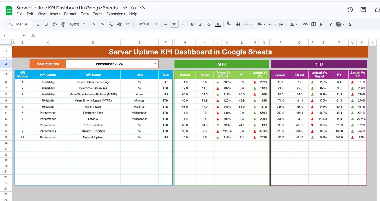This screenshot has height=201, width=380.
Task: Click the Insert chart icon
Action: pyautogui.click(x=322, y=24)
